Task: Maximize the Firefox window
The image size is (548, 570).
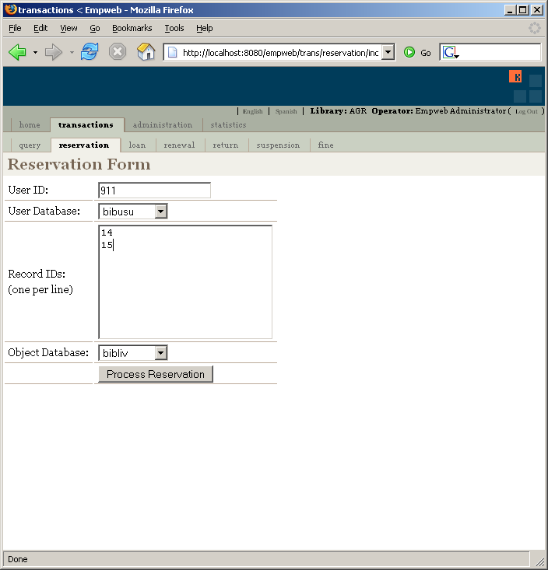Action: [523, 10]
